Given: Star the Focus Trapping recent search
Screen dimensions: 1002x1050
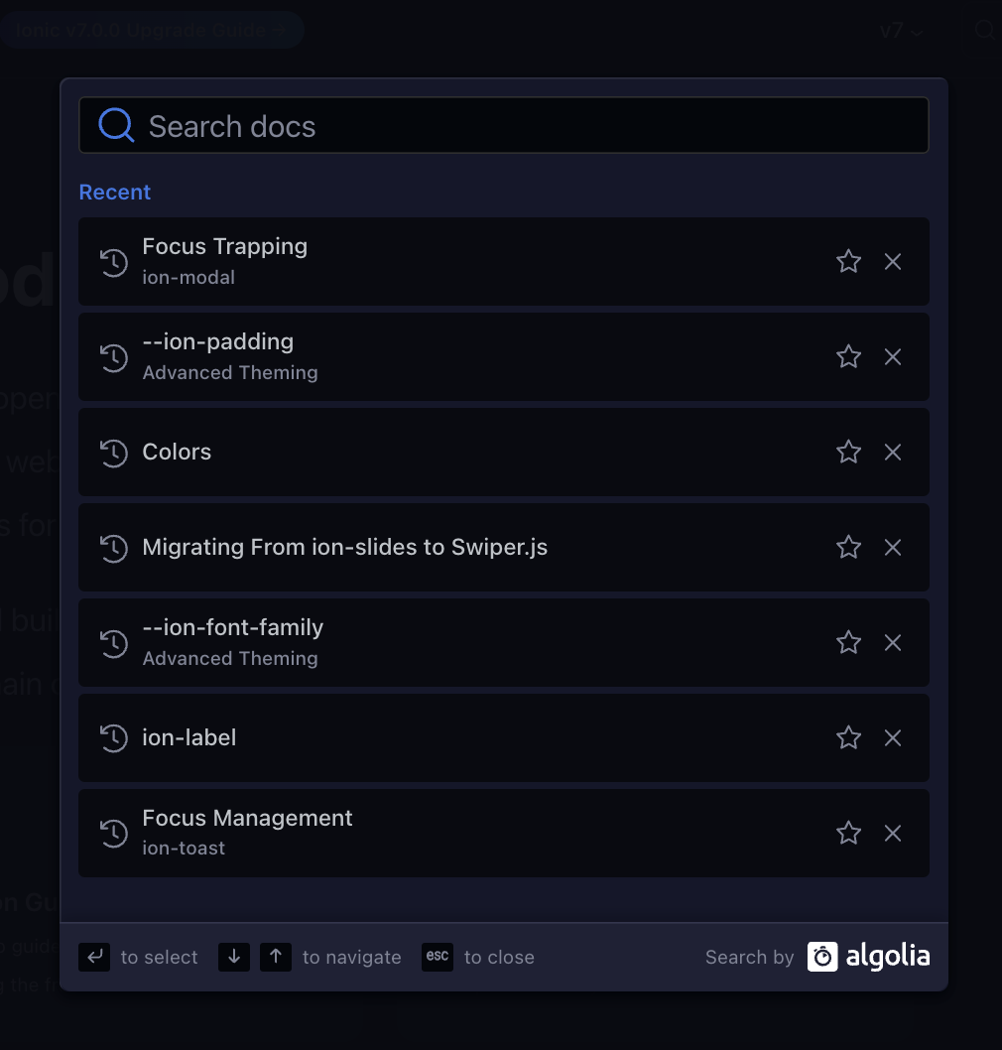Looking at the screenshot, I should [848, 261].
